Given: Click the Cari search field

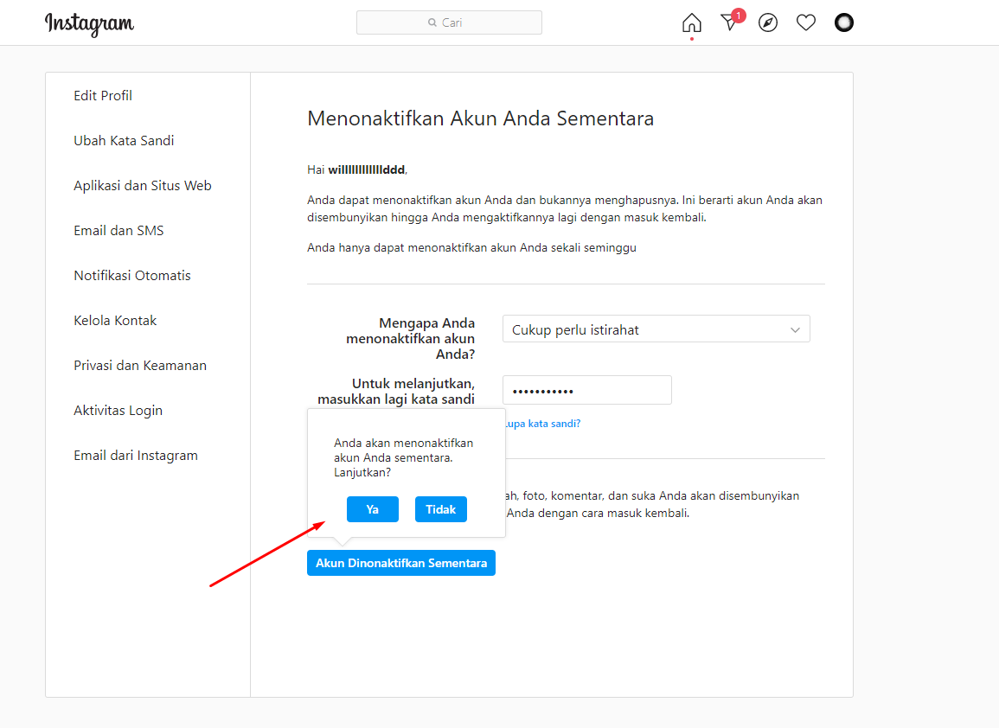Looking at the screenshot, I should (x=449, y=22).
